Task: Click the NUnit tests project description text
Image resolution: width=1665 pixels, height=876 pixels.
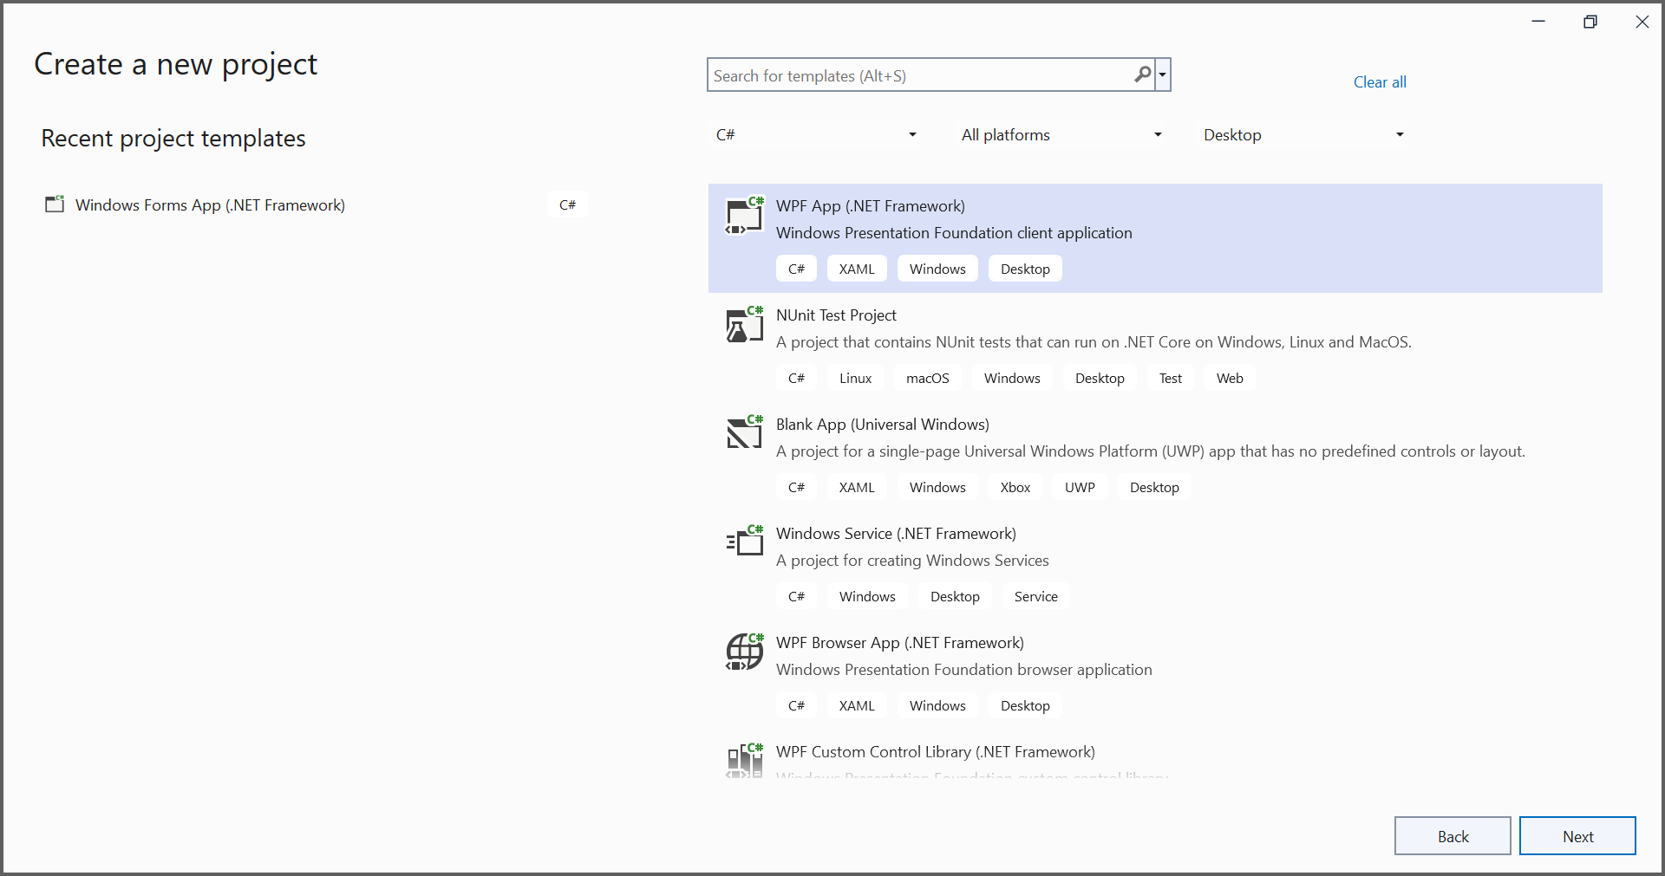Action: pyautogui.click(x=1094, y=342)
